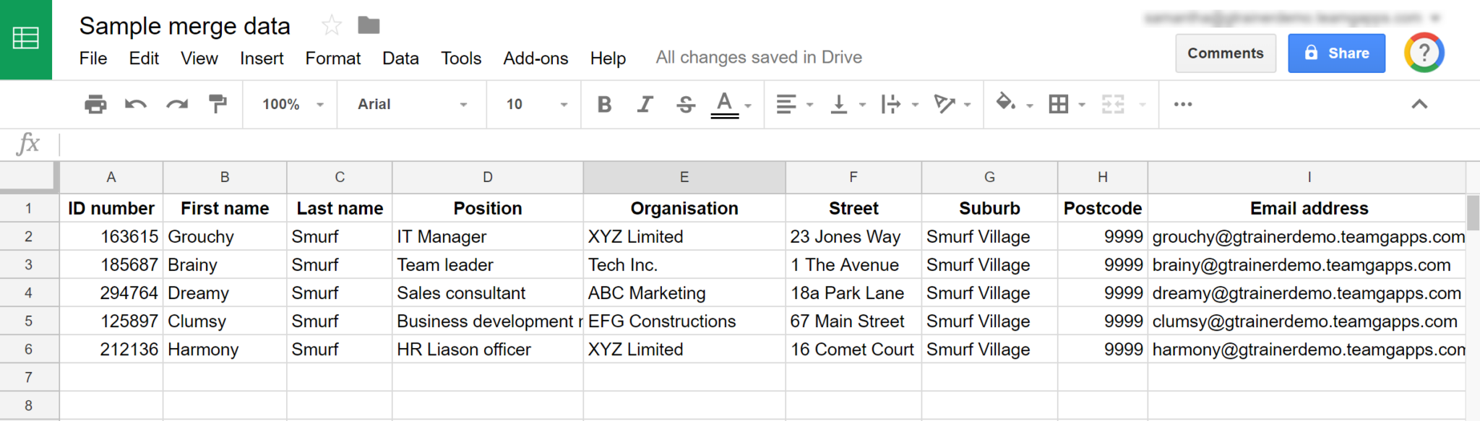Click the Share button

click(1336, 53)
